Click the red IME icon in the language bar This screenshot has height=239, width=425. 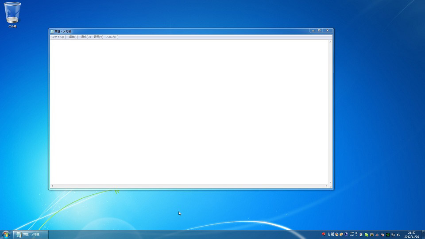pyautogui.click(x=324, y=234)
